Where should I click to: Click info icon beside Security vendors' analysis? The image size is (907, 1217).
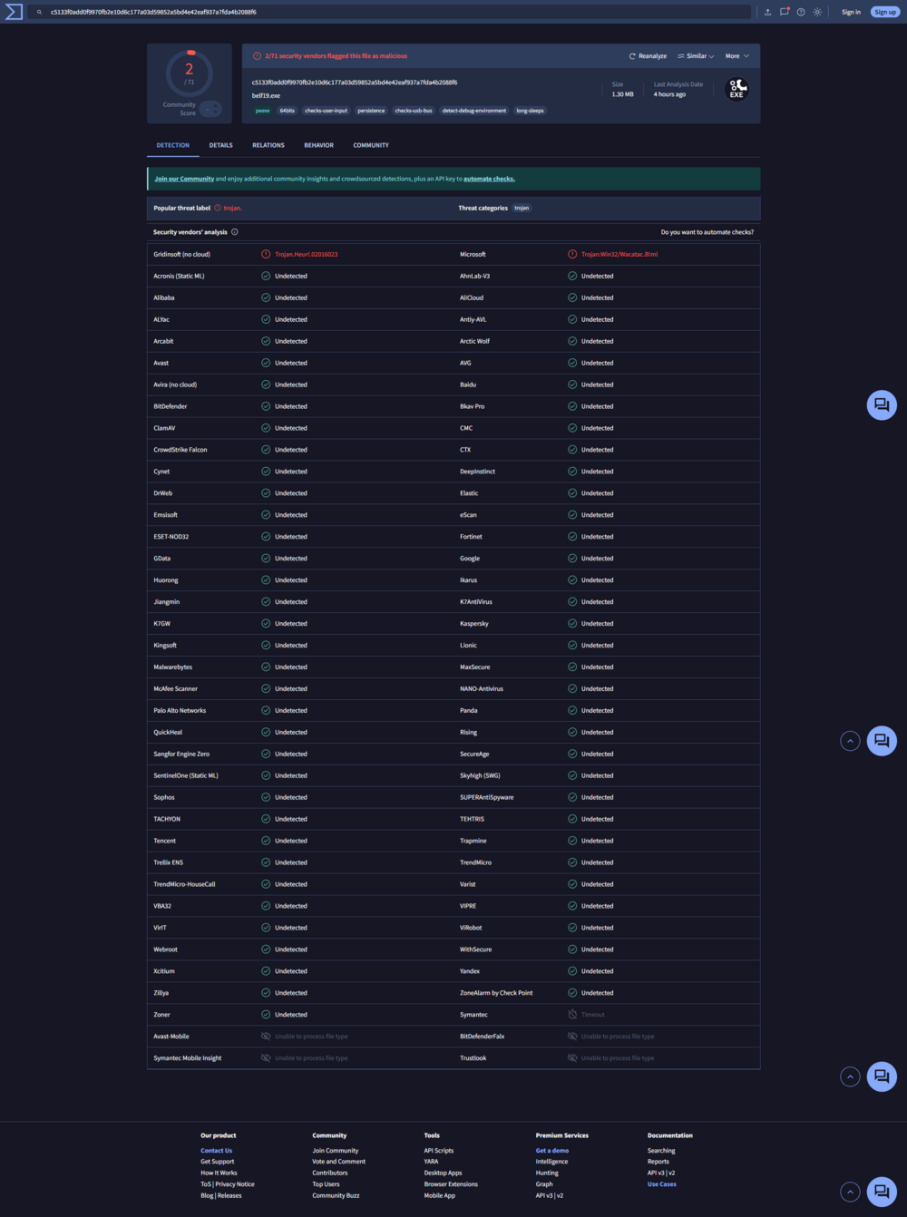point(235,232)
